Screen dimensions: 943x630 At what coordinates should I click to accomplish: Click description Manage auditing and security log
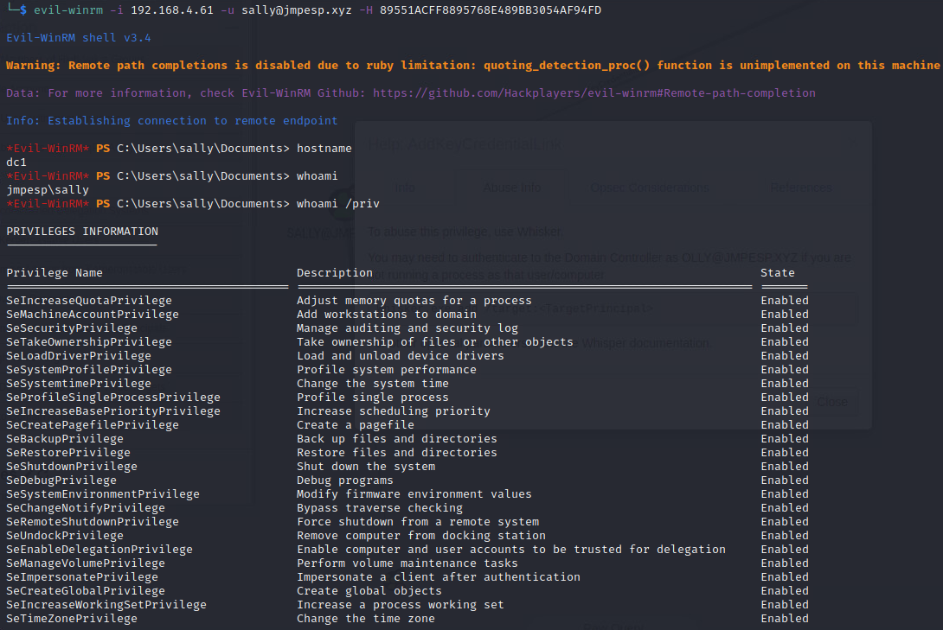pos(407,328)
